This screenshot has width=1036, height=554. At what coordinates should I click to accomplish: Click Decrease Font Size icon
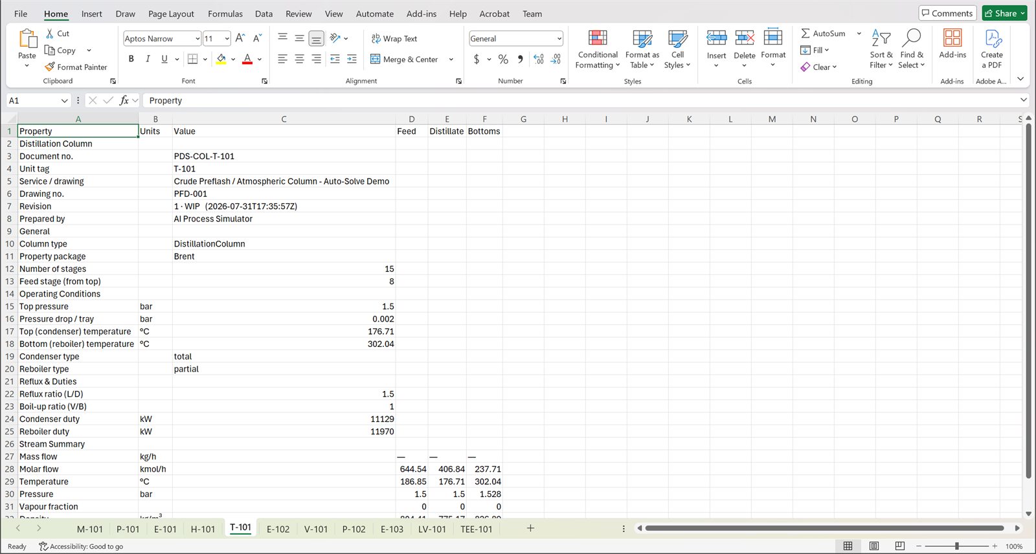tap(257, 38)
